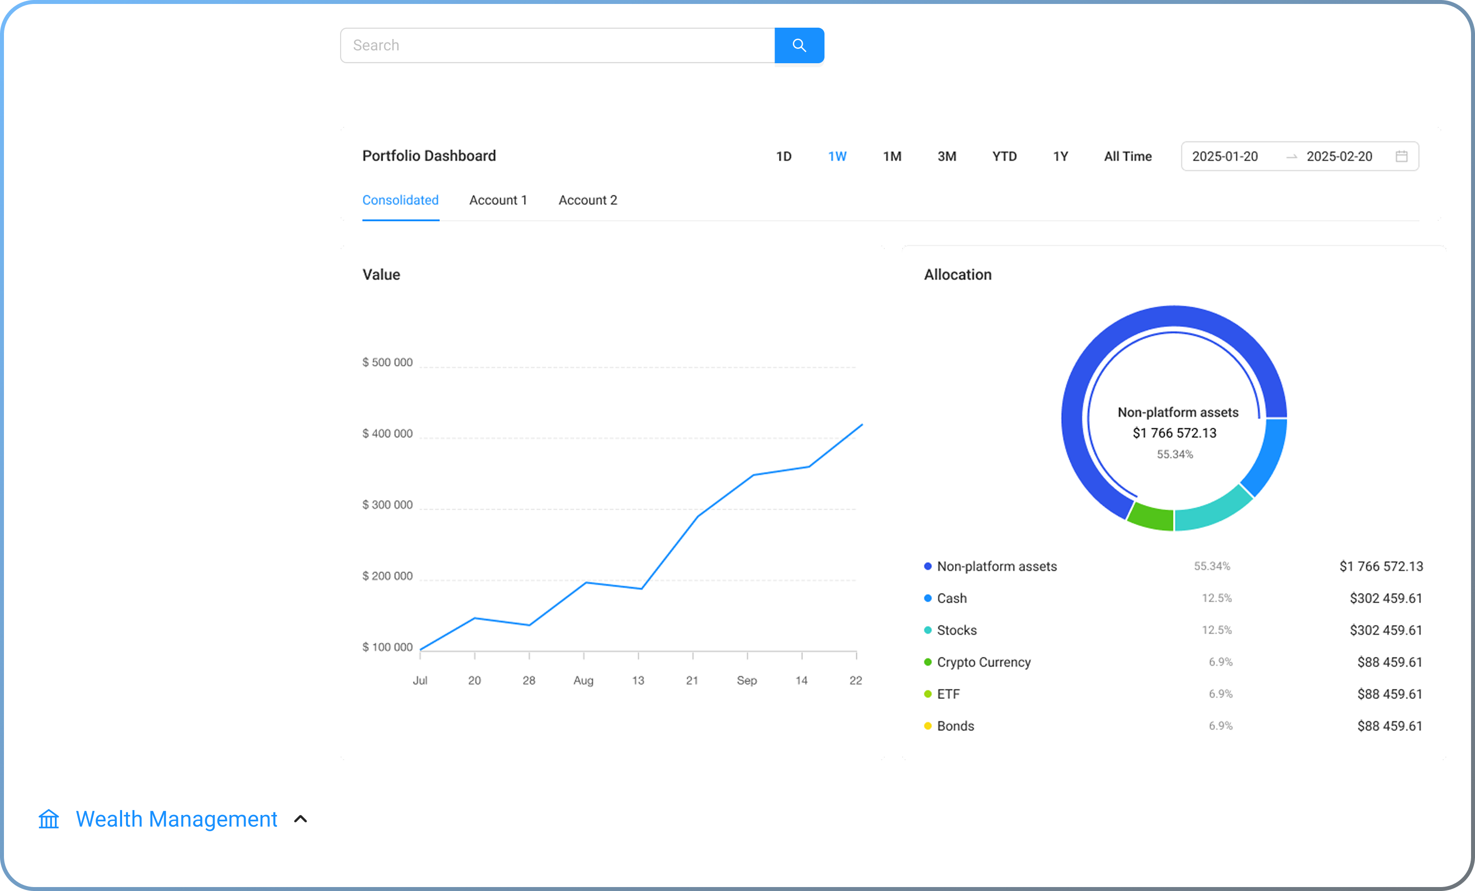Open the start date 2025-01-20 picker
1475x891 pixels.
pyautogui.click(x=1225, y=156)
